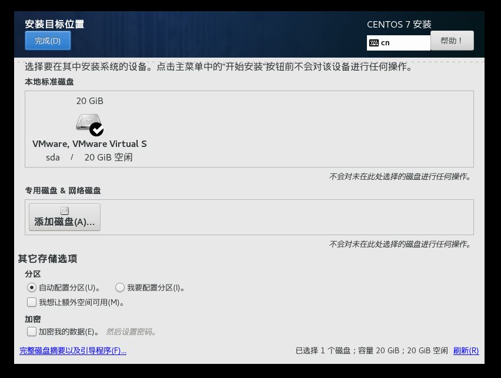501x378 pixels.
Task: Enable the 我想让额外空间可用(M) checkbox
Action: tap(32, 302)
